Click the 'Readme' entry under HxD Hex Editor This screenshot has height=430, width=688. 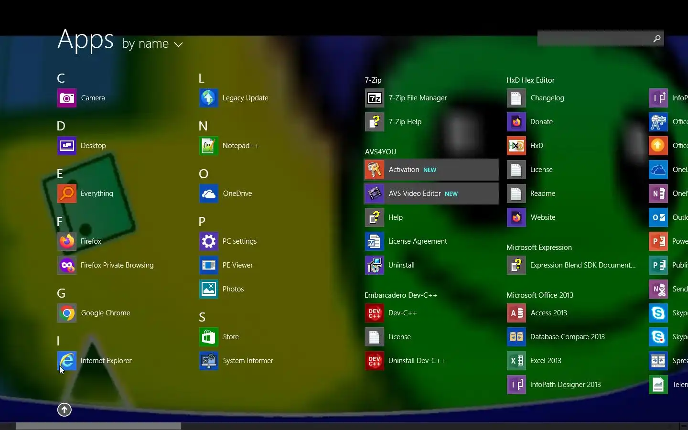(x=543, y=193)
